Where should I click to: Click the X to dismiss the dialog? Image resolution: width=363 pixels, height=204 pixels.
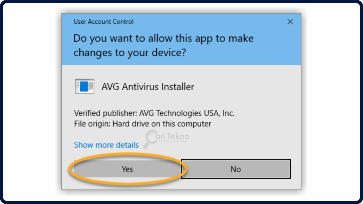pos(290,22)
